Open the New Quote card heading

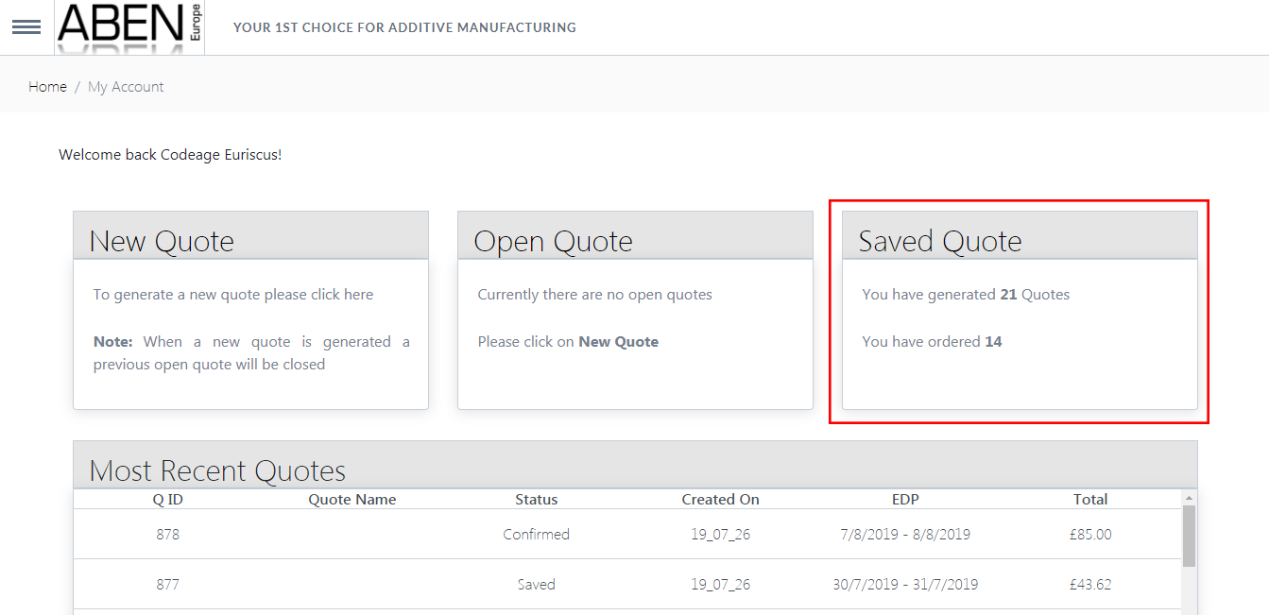click(x=162, y=241)
